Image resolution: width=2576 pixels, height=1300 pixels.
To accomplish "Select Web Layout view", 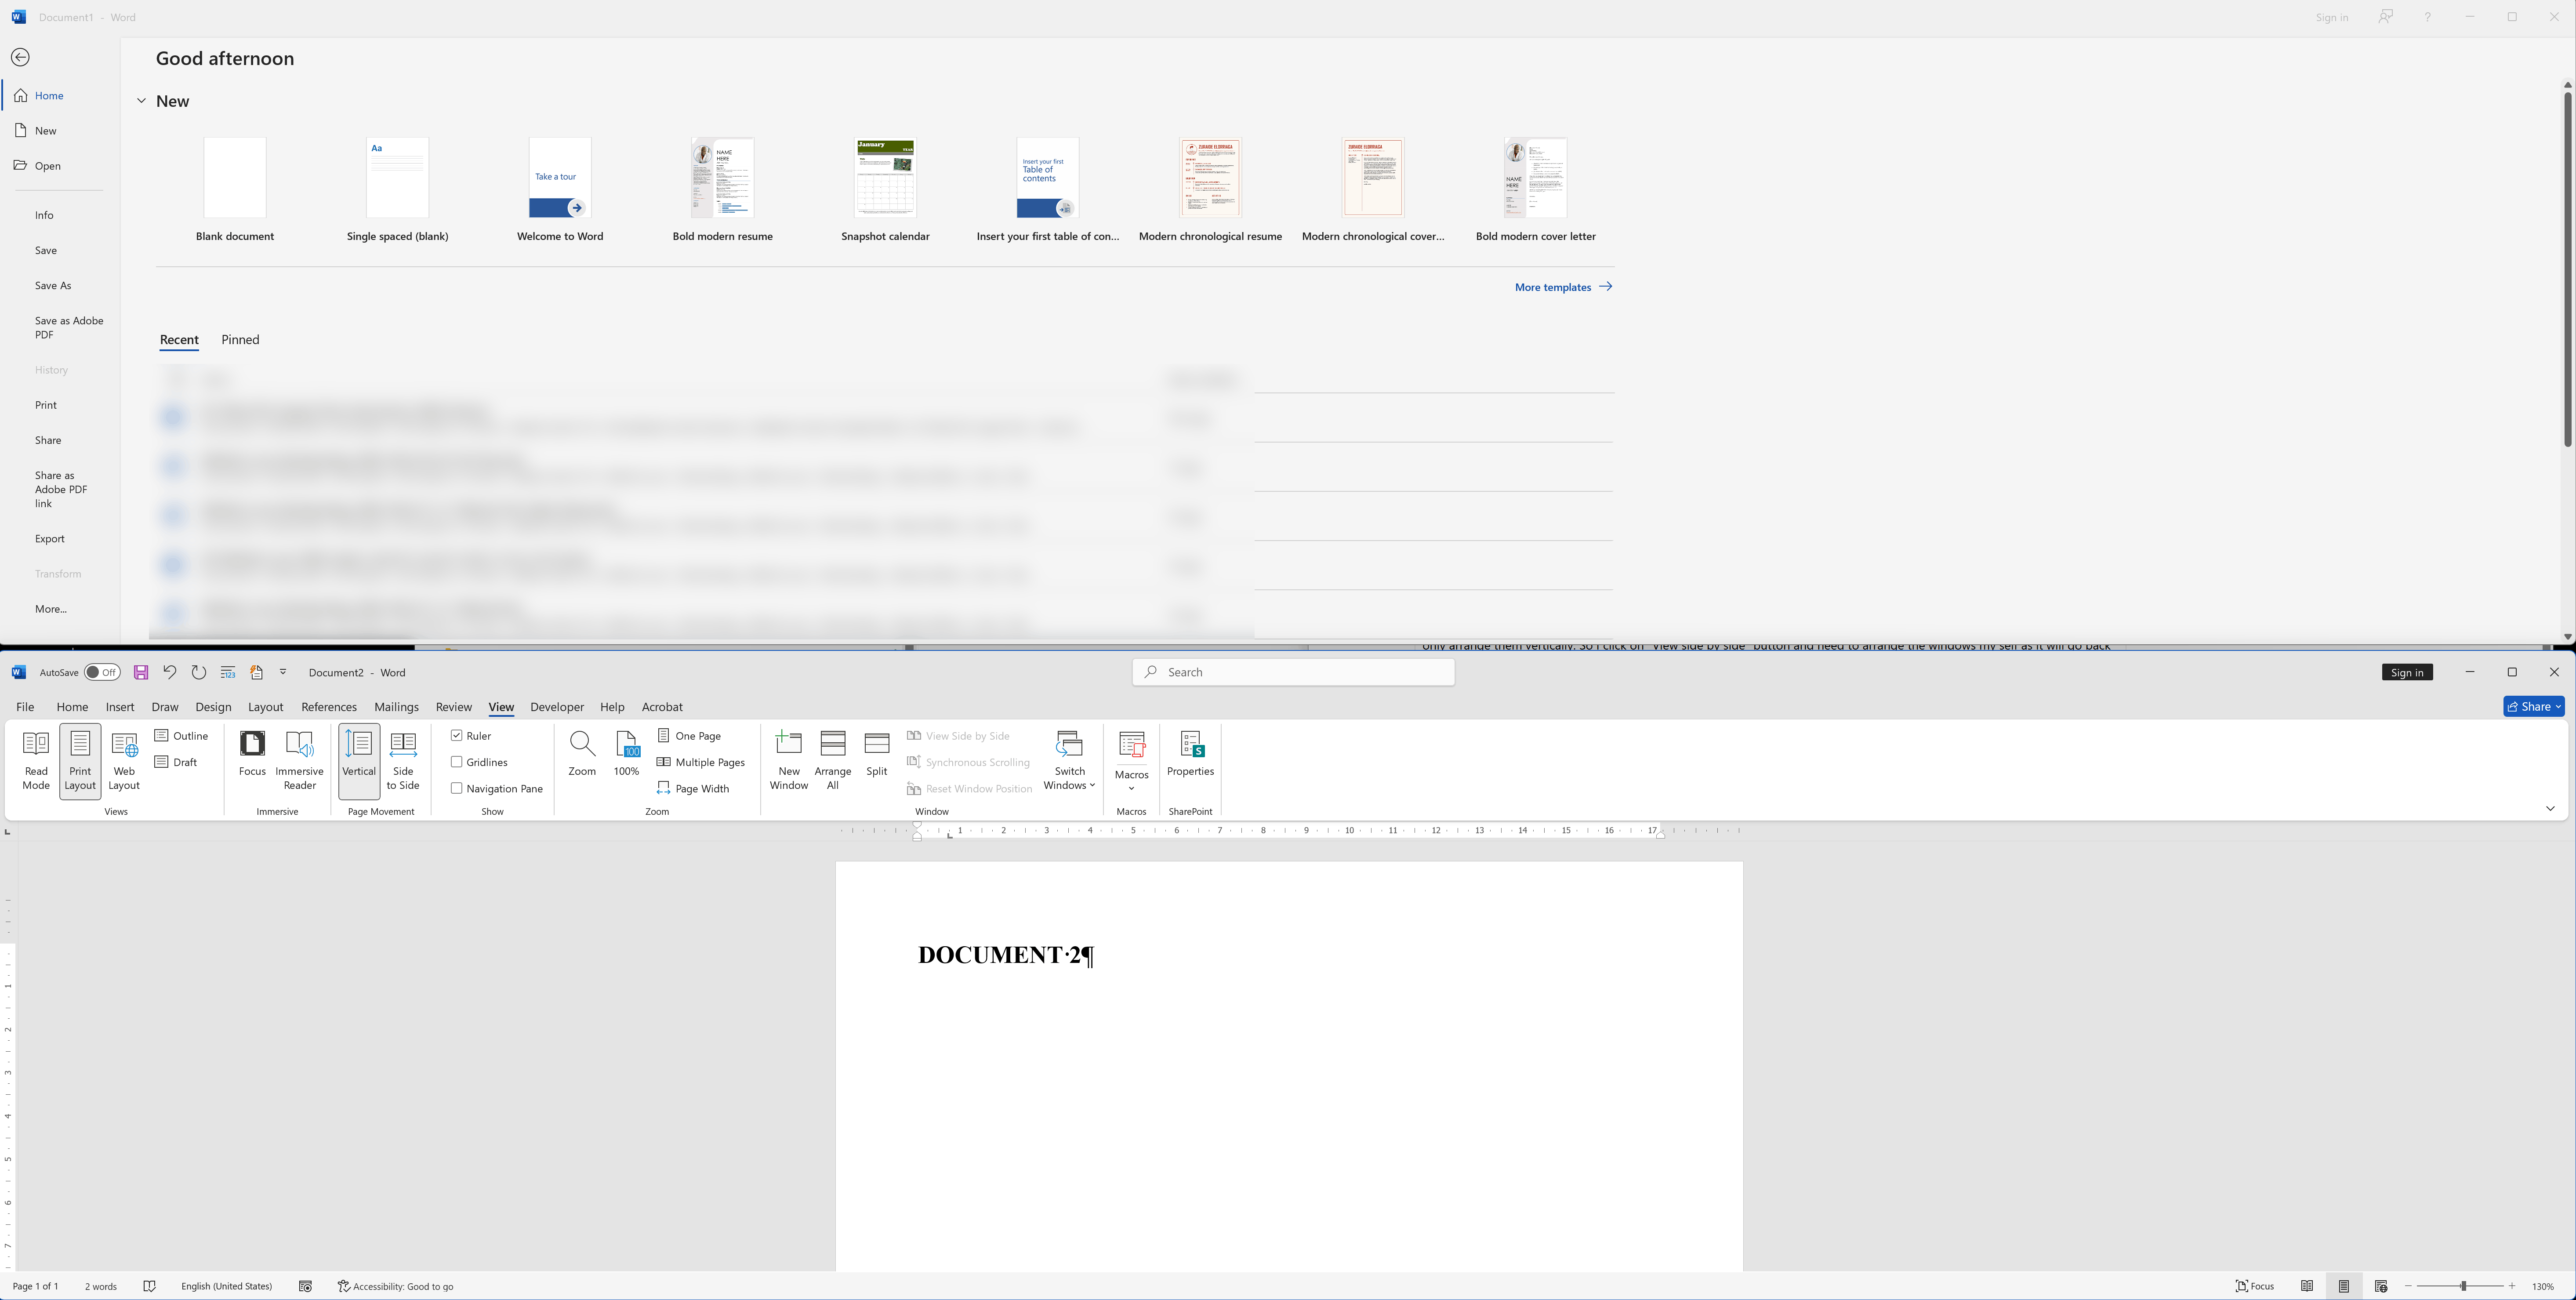I will (124, 760).
